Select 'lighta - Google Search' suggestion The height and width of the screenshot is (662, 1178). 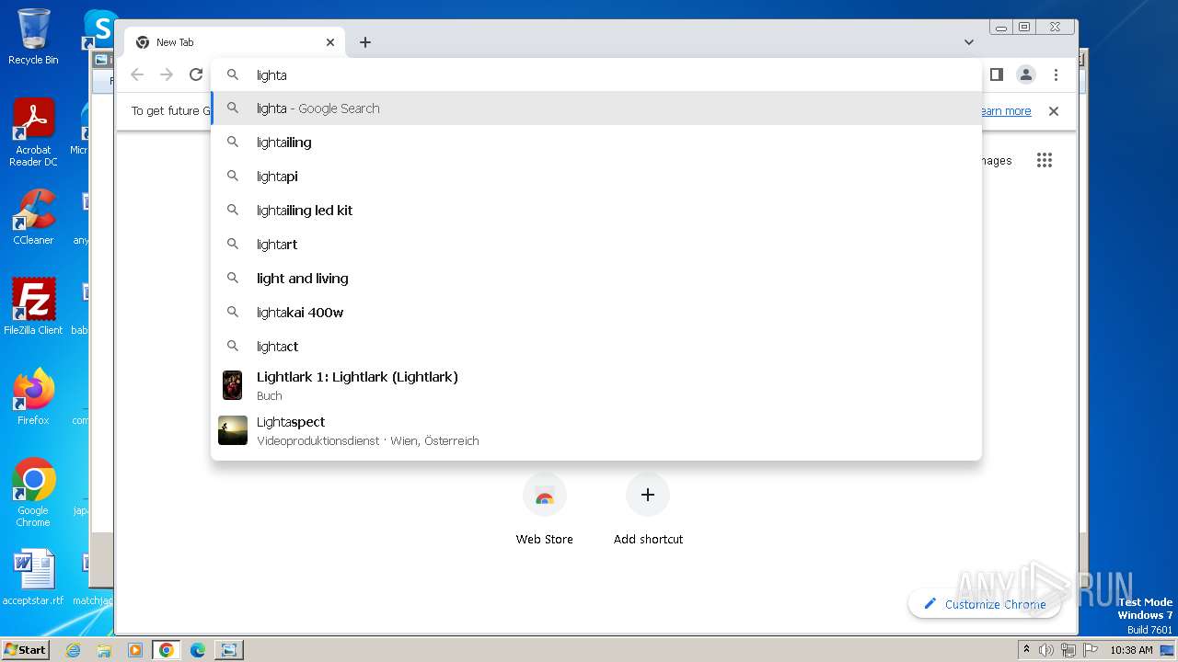[x=596, y=108]
